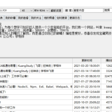The width and height of the screenshot is (112, 112).
Task: Click the date cell 2020-10-01 20:09:22
Action: [x=87, y=102]
